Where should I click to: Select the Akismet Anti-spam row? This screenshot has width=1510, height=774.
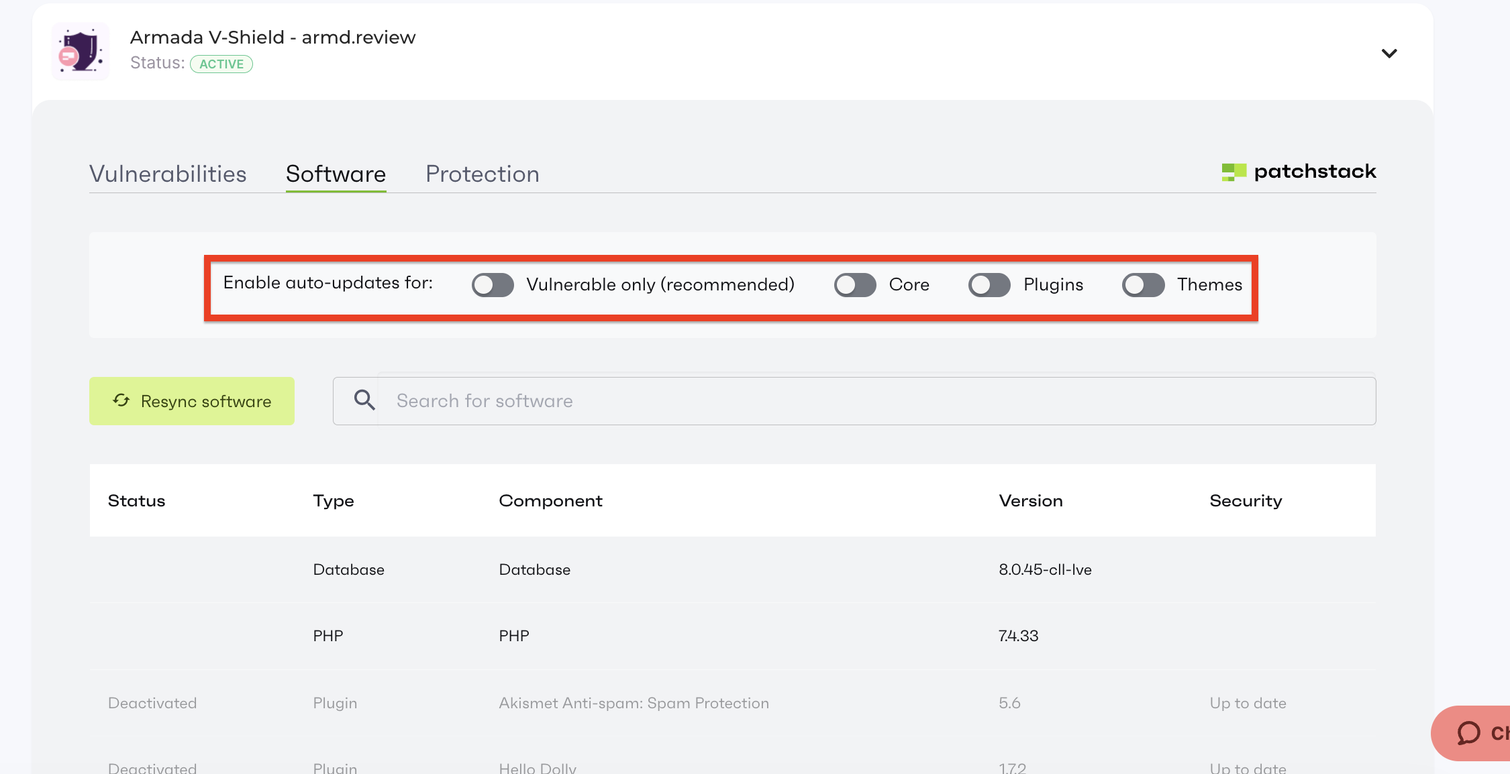[634, 703]
